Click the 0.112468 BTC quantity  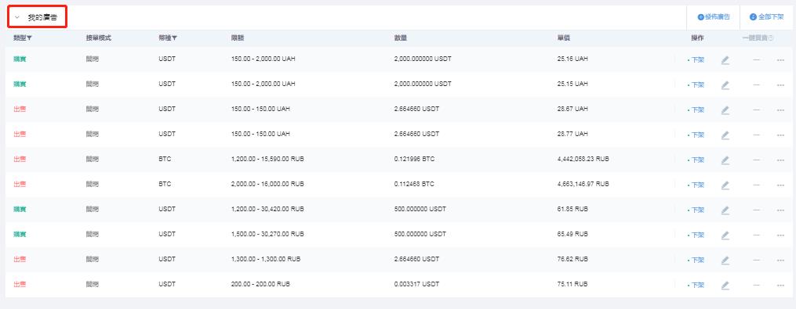click(414, 185)
